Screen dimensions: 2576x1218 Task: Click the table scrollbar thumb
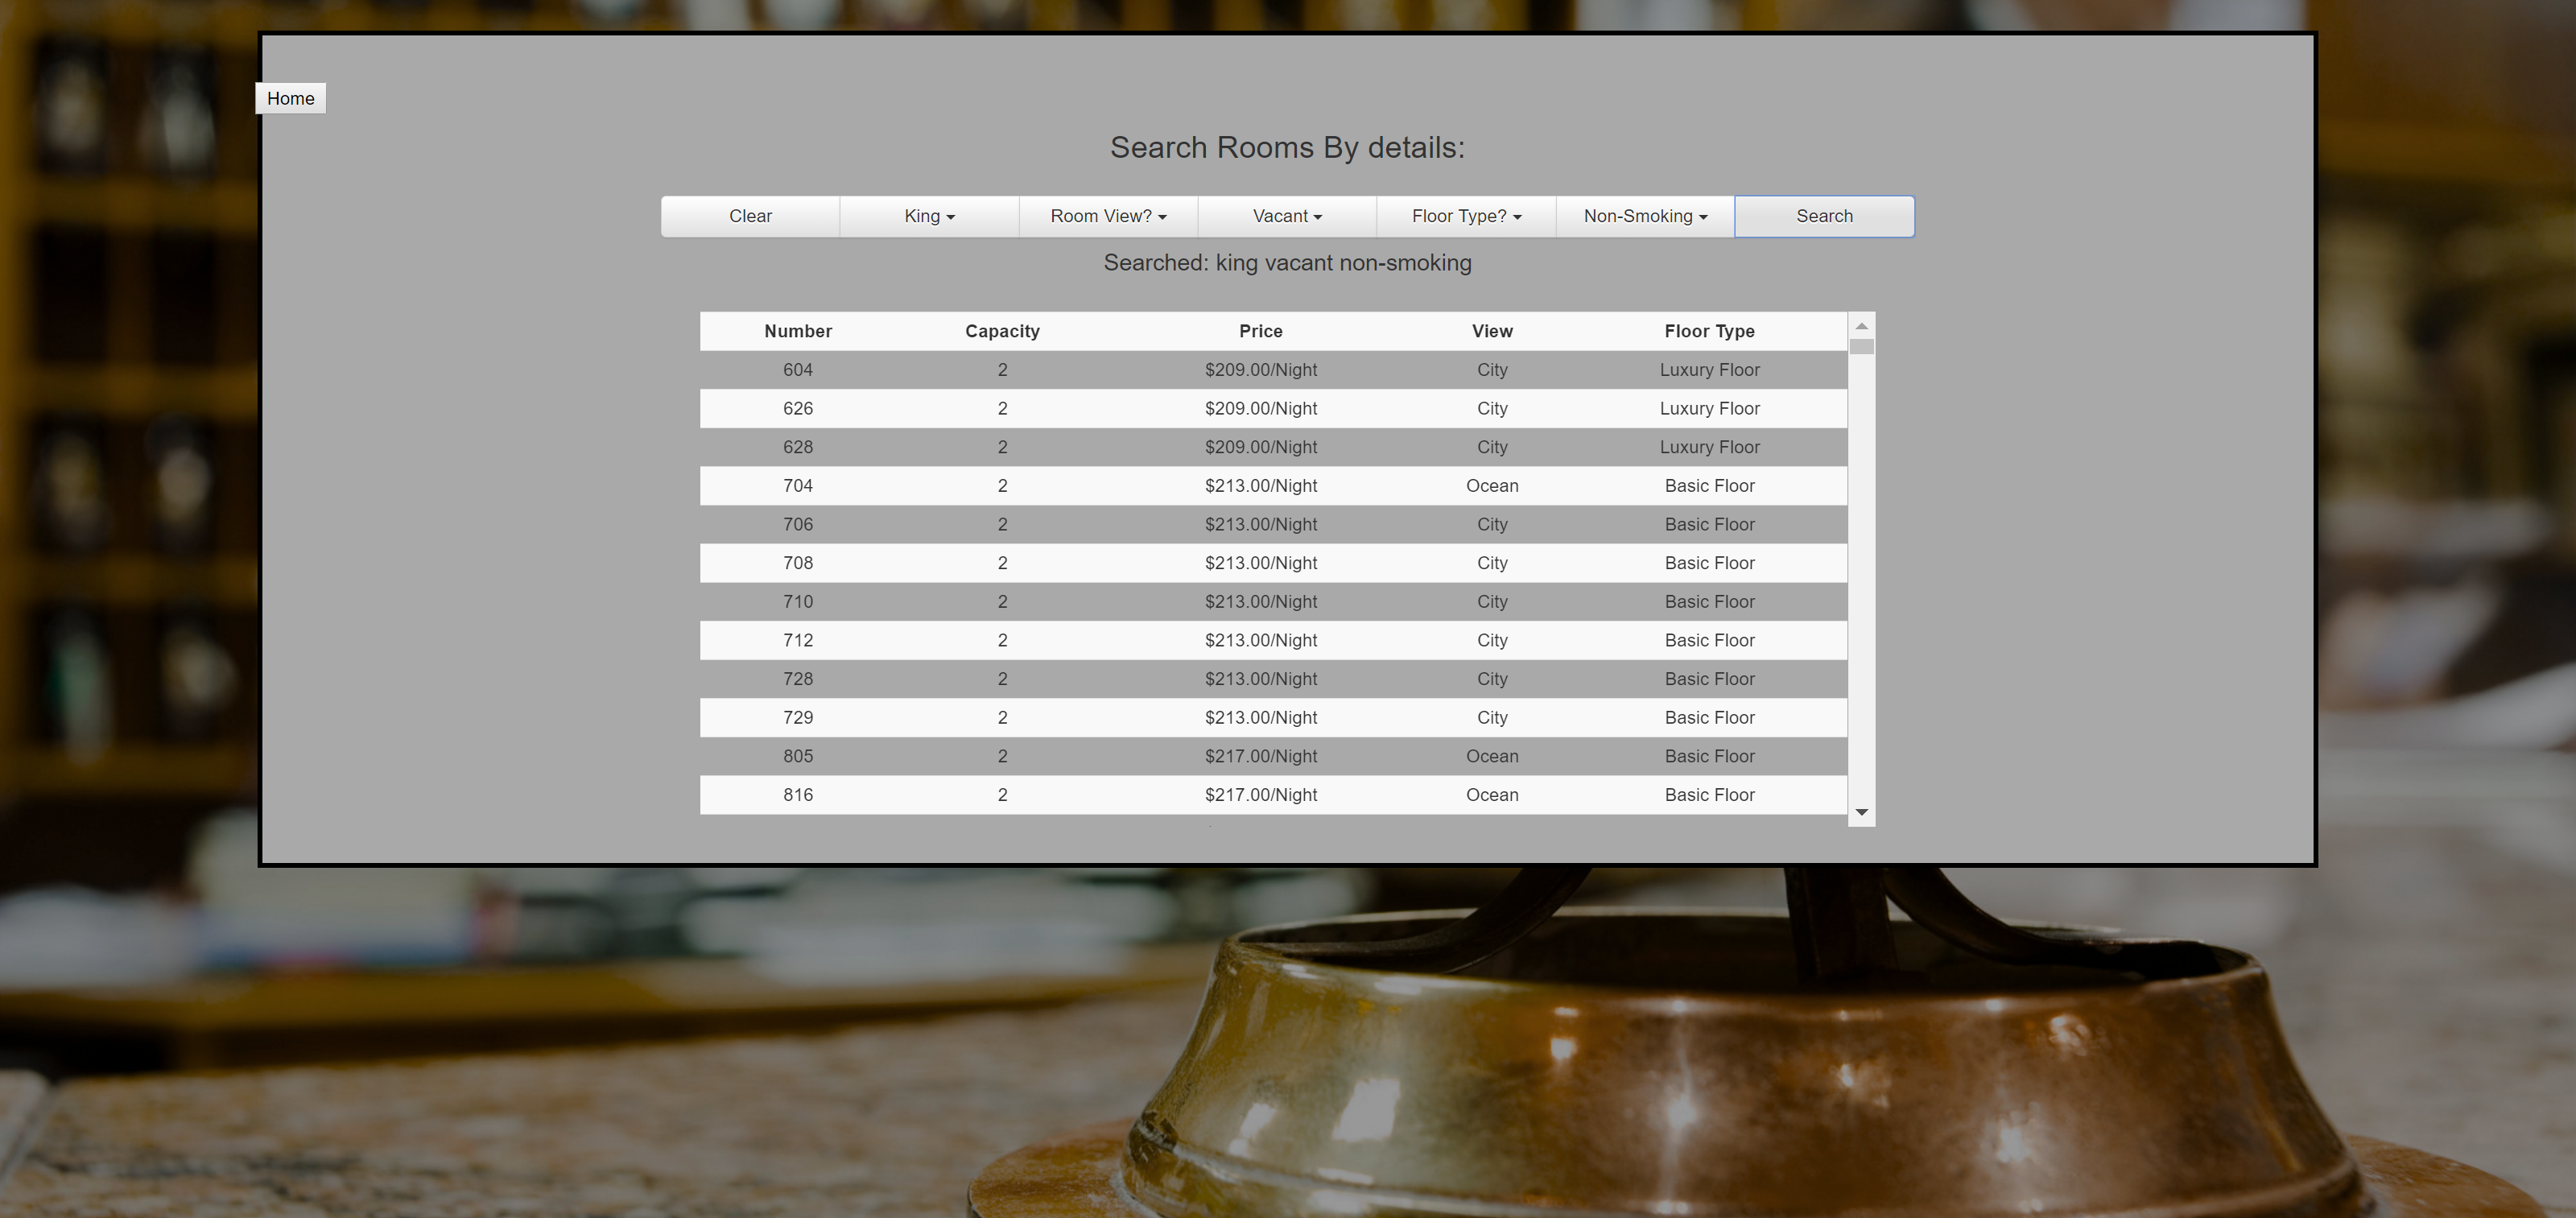[x=1861, y=347]
